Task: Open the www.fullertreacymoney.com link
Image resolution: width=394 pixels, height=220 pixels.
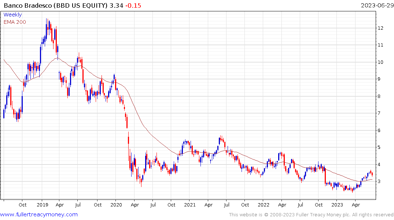Action: 39,214
